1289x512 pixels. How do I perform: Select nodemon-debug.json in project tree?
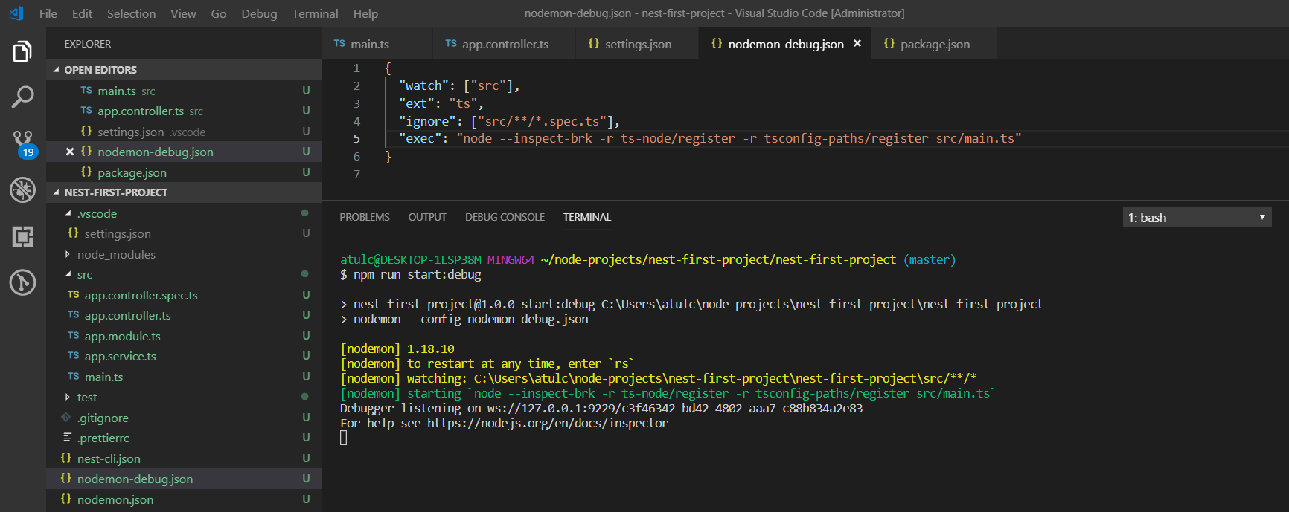[x=184, y=479]
